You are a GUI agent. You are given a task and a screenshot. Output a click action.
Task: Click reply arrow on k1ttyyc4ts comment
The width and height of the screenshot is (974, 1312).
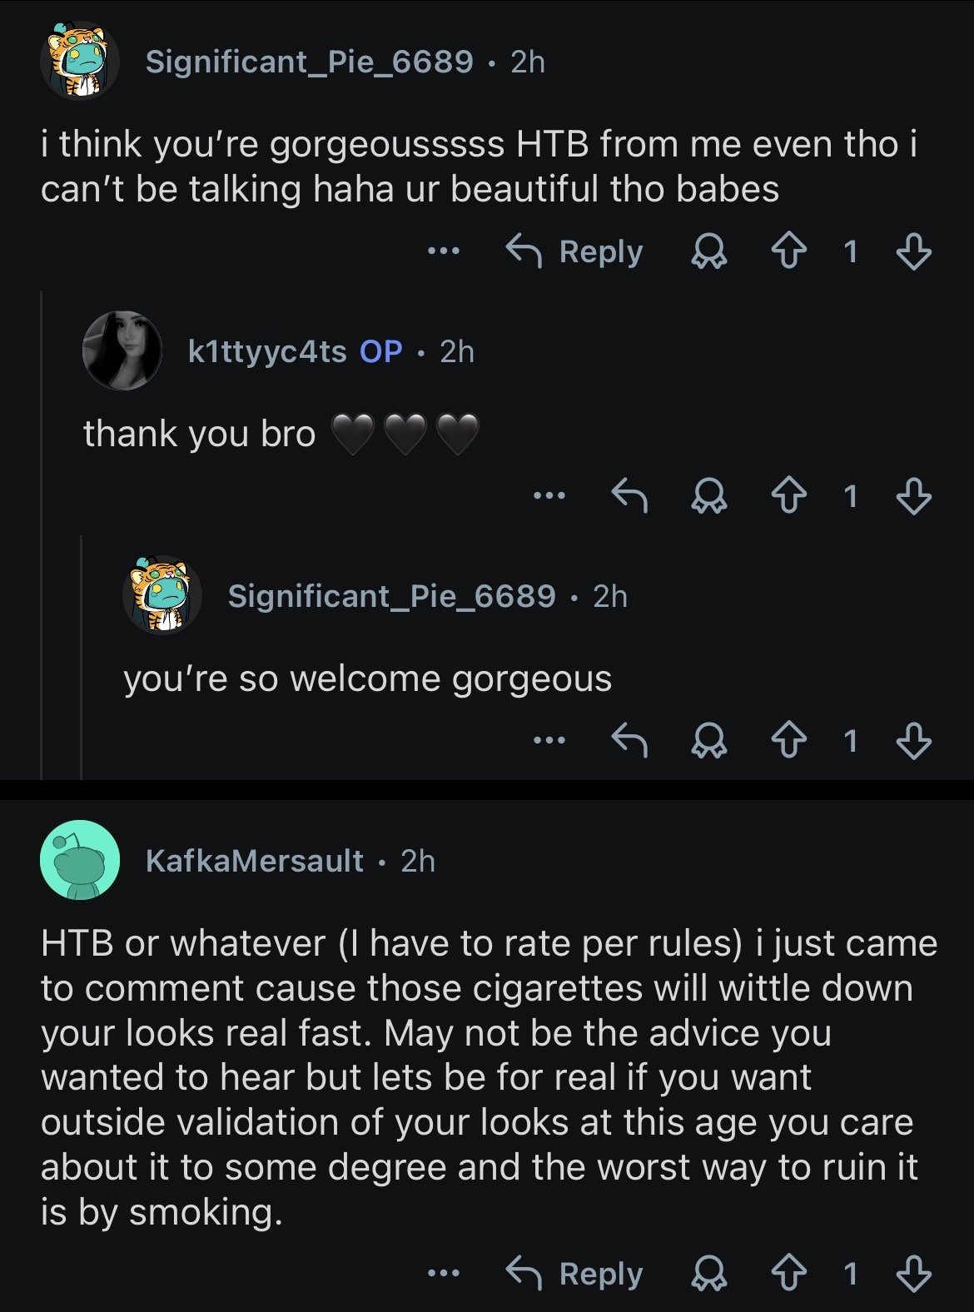tap(629, 496)
